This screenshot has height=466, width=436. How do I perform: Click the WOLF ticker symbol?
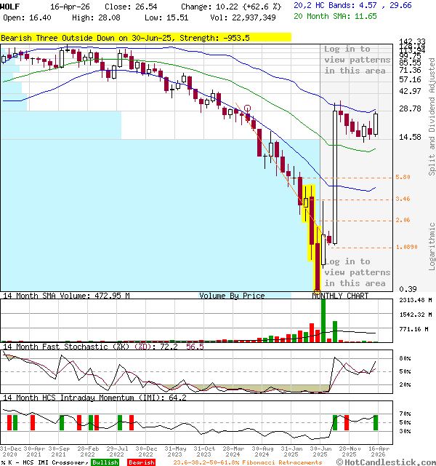pos(10,5)
